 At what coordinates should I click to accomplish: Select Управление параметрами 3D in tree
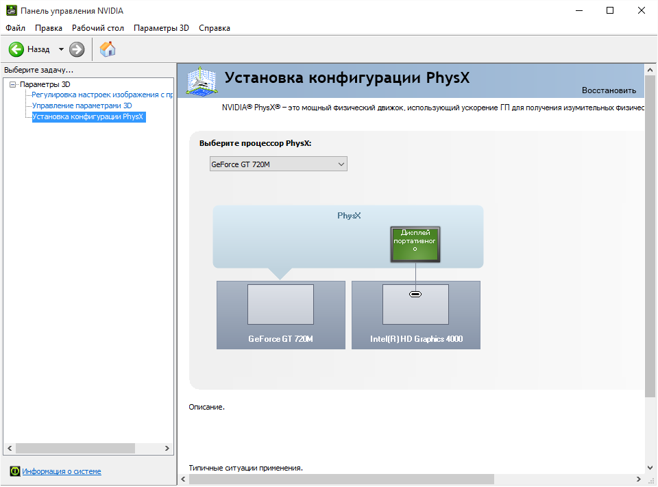pos(82,106)
